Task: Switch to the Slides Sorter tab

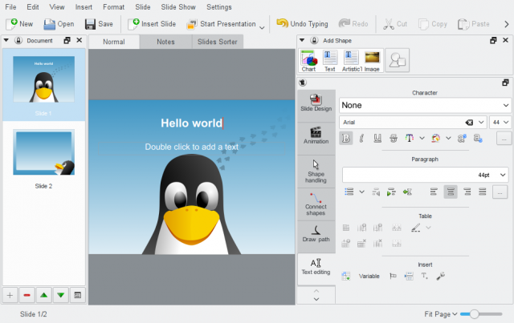Action: 218,42
